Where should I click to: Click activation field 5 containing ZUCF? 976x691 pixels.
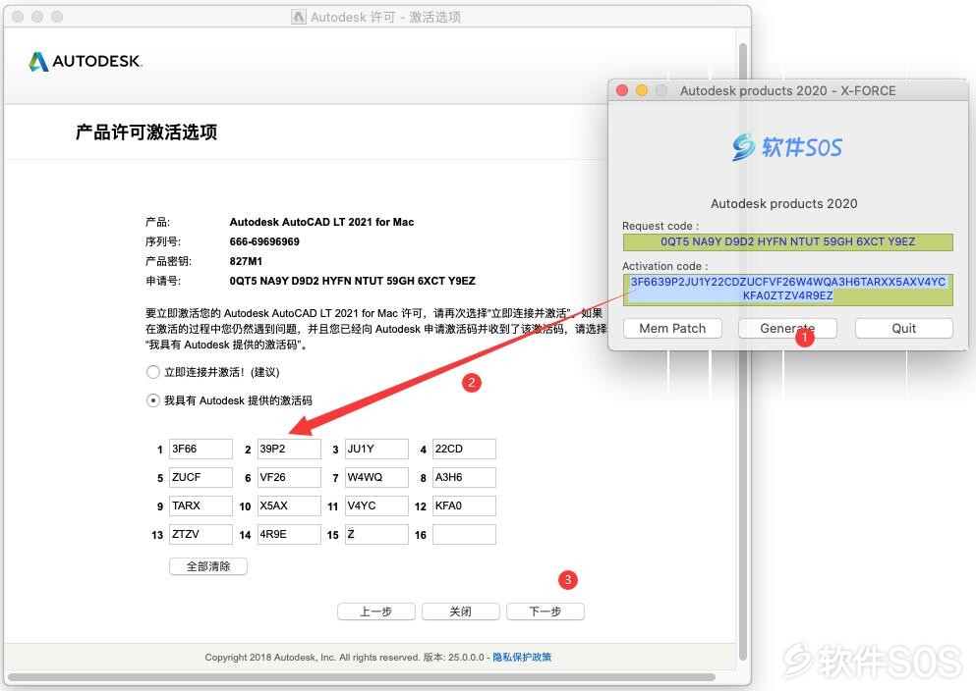pyautogui.click(x=201, y=477)
